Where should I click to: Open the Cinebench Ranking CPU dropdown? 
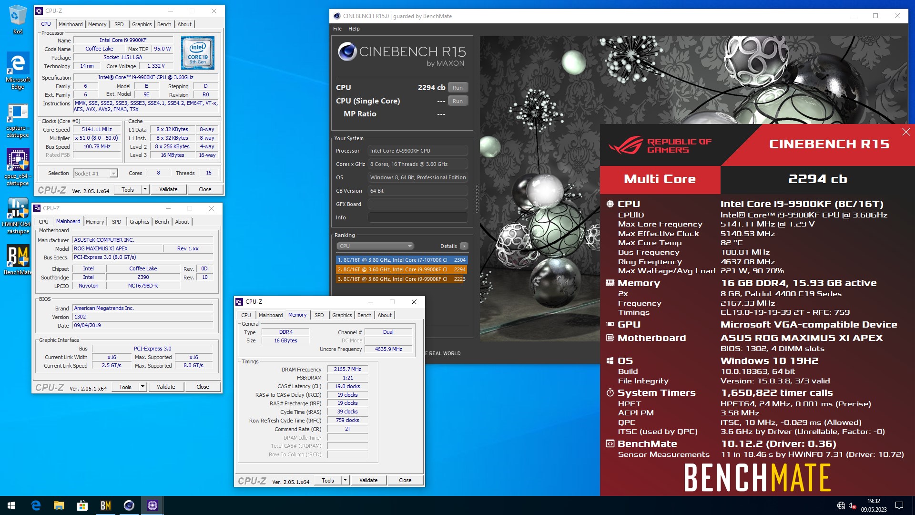375,246
